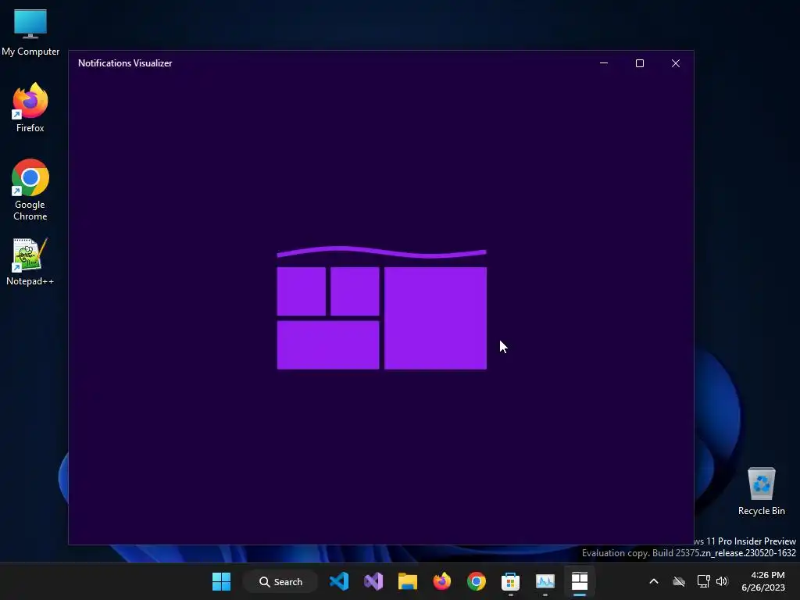Select Firefox desktop shortcut
The image size is (800, 600).
[30, 108]
